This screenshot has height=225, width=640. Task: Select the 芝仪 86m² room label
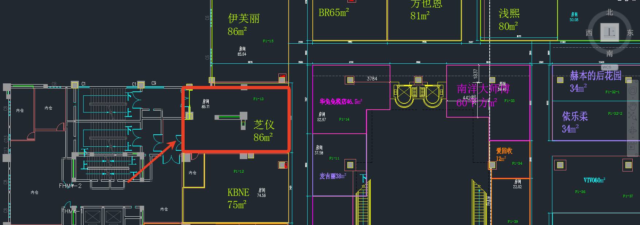click(x=263, y=131)
